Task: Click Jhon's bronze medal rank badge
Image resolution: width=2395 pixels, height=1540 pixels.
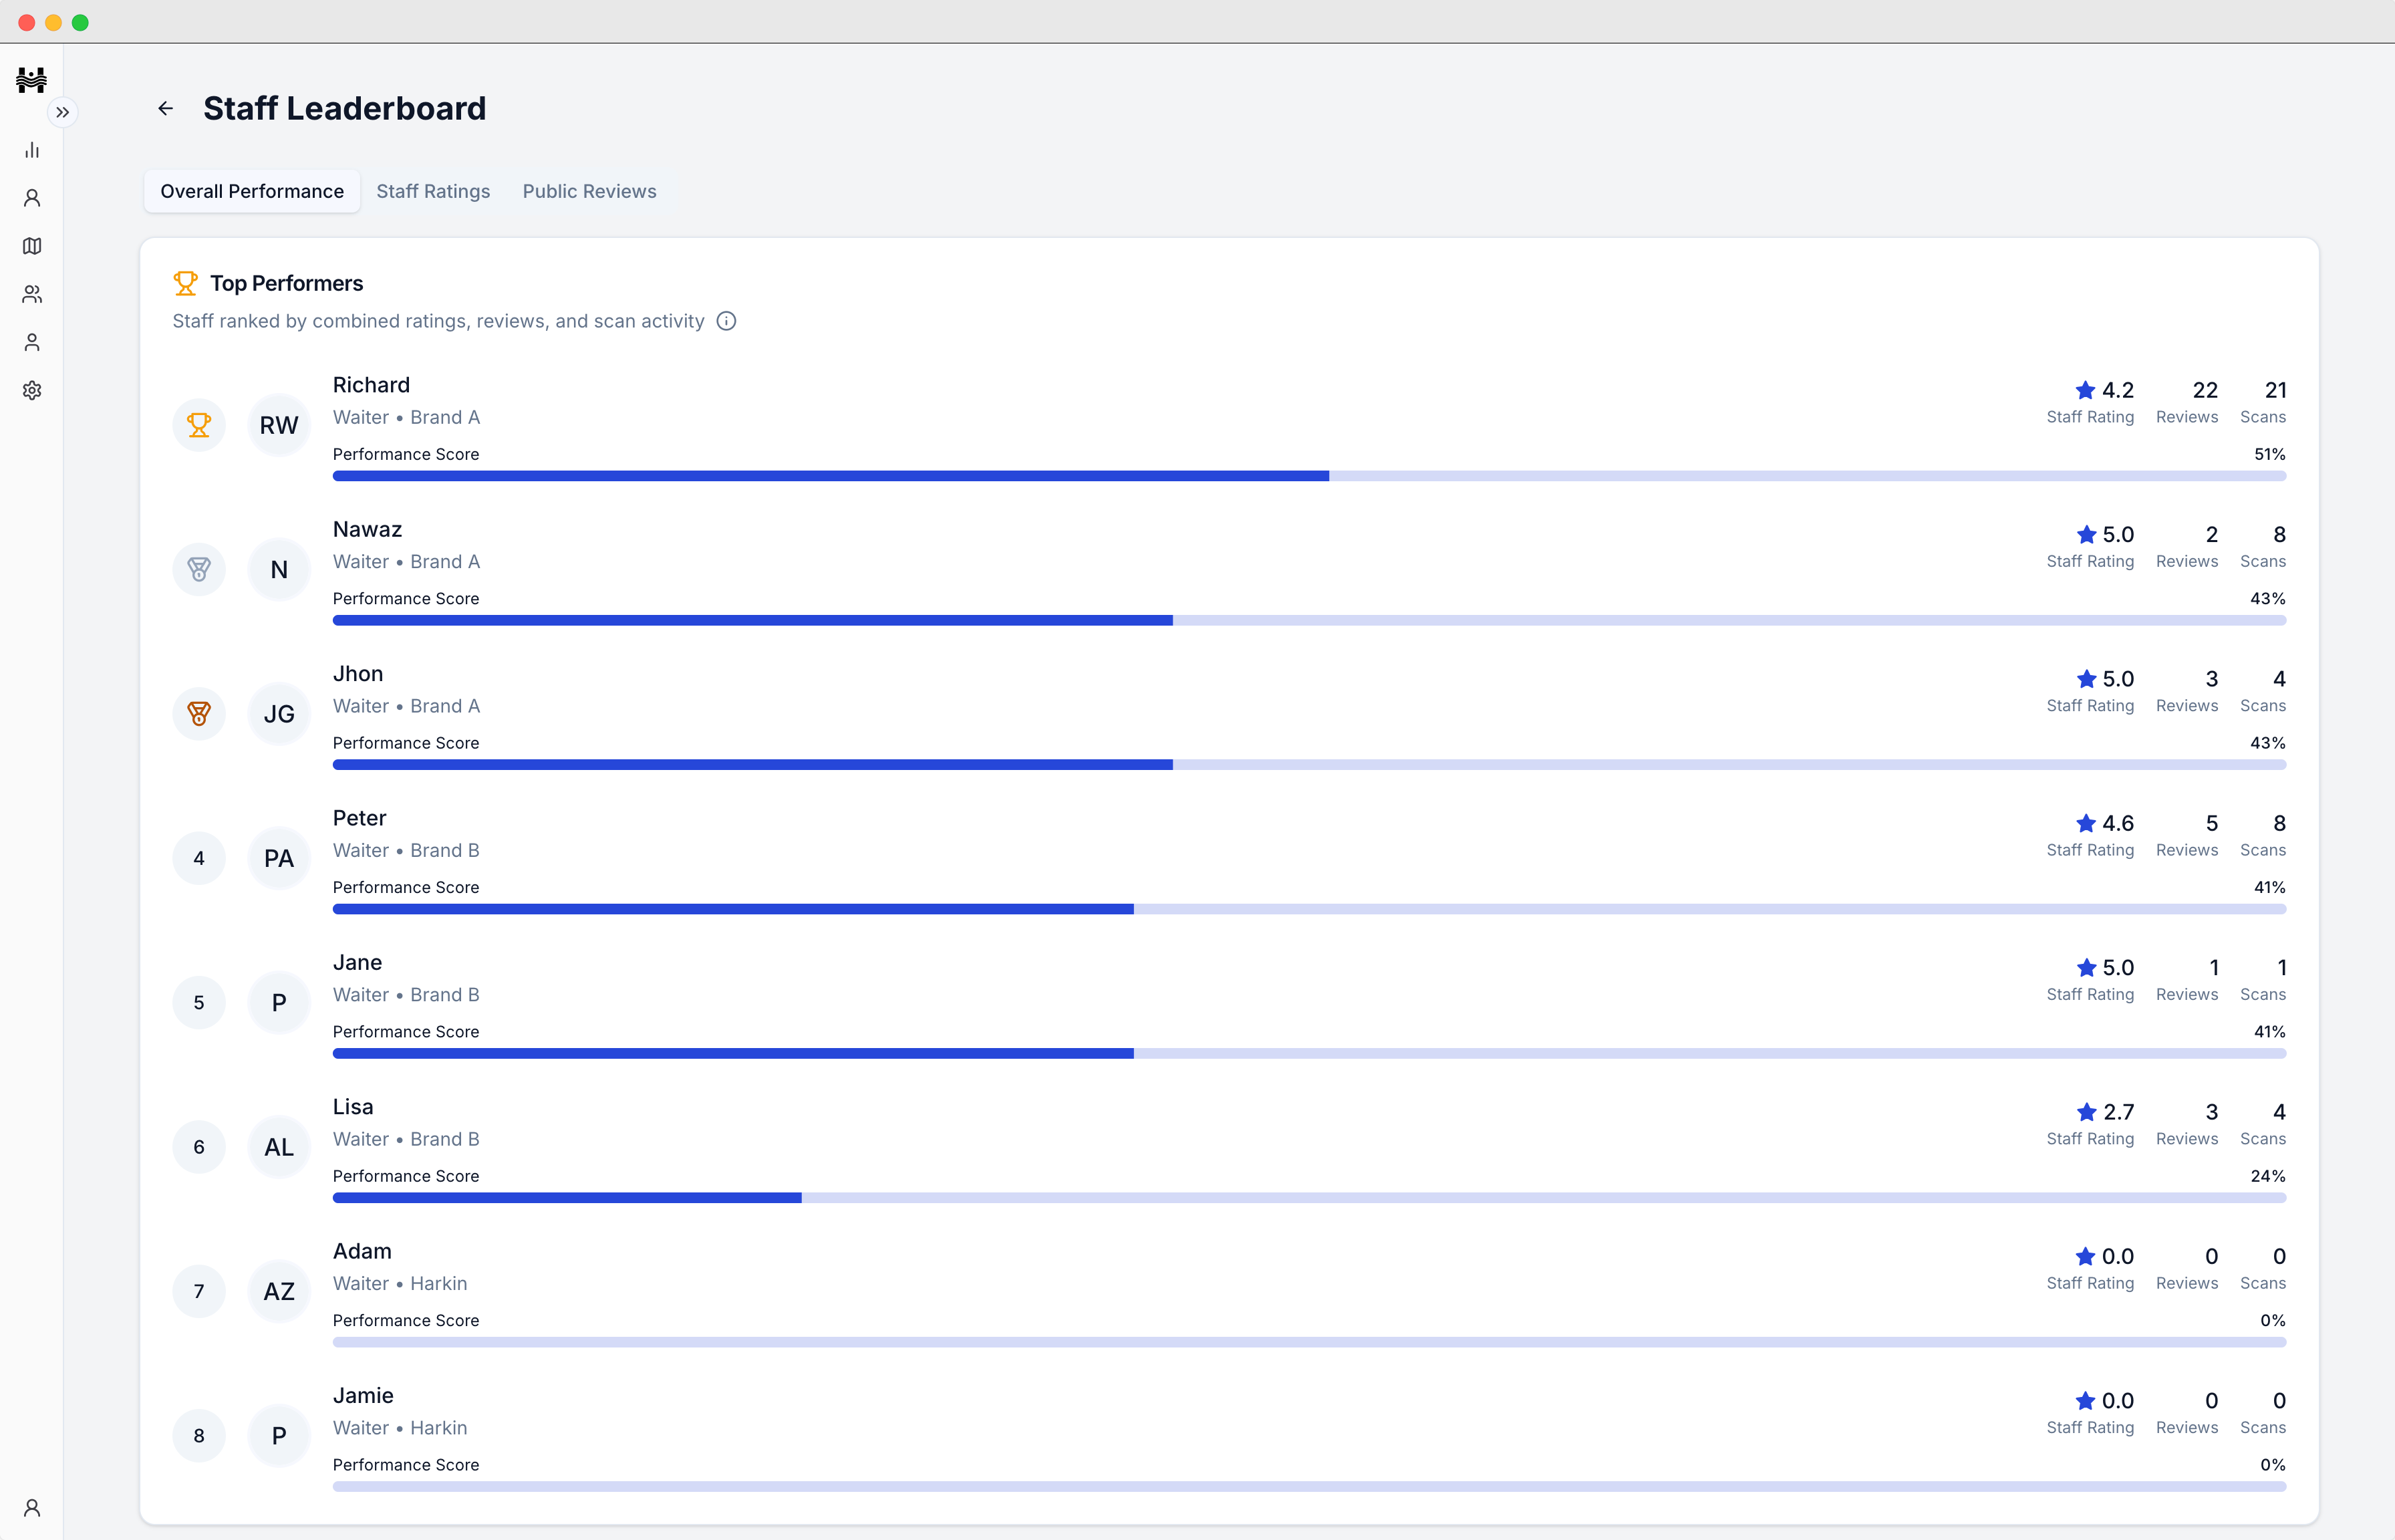Action: (199, 714)
